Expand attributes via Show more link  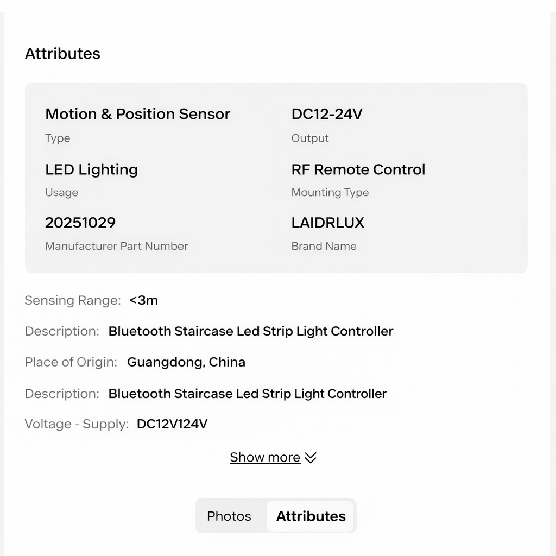coord(265,457)
